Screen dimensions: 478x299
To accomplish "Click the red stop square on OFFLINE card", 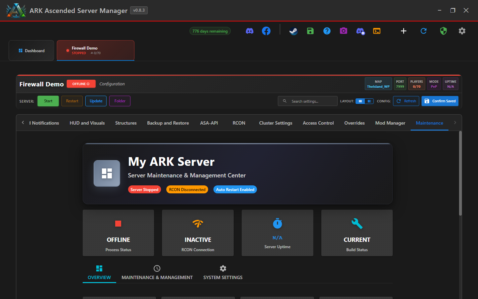I will click(118, 224).
